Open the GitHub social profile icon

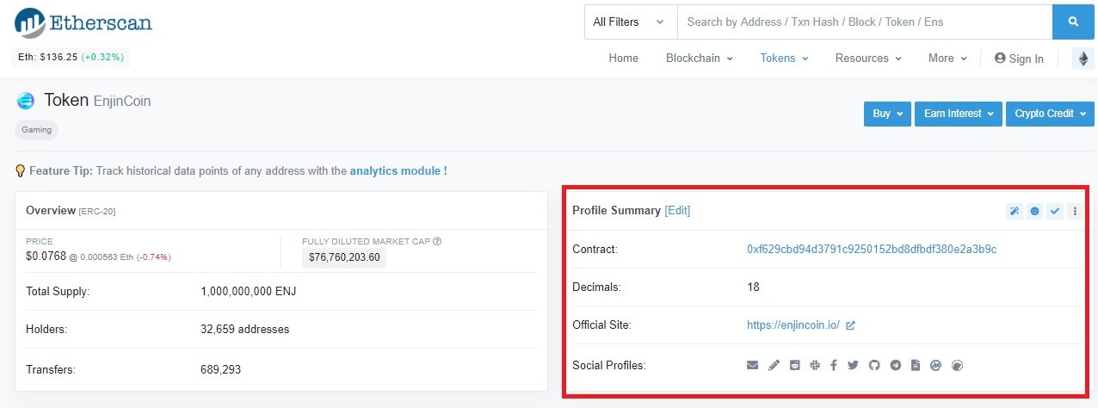(874, 365)
